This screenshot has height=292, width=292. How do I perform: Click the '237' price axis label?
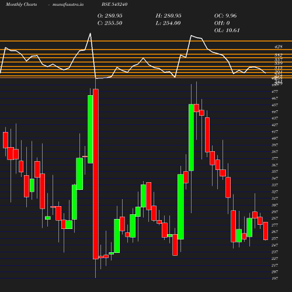coord(274,252)
